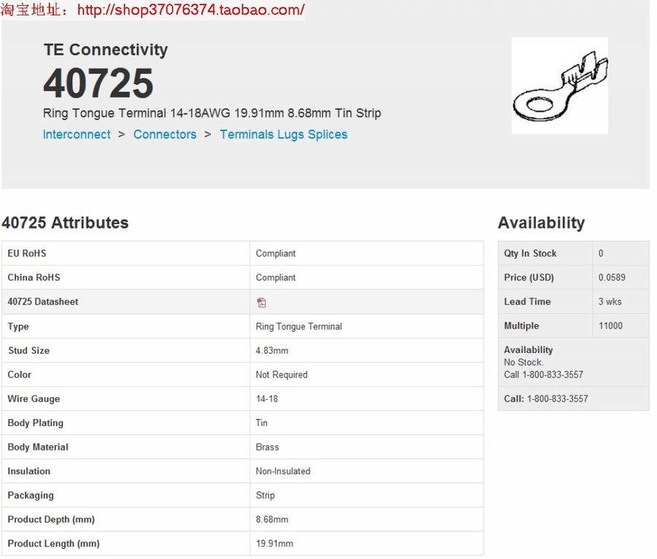This screenshot has width=657, height=559.
Task: Click the Lead Time 3 wks cell
Action: 611,301
